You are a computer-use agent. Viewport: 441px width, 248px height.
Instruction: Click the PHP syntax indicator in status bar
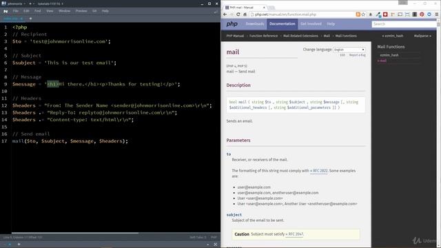214,237
